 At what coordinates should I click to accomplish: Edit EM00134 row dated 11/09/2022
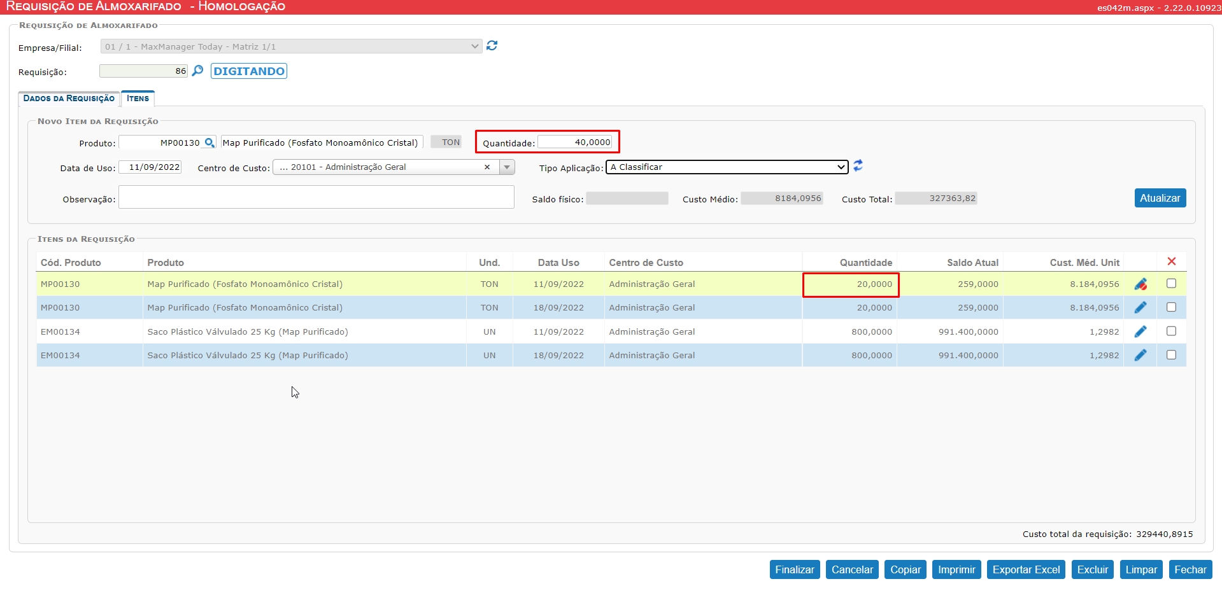pos(1140,331)
